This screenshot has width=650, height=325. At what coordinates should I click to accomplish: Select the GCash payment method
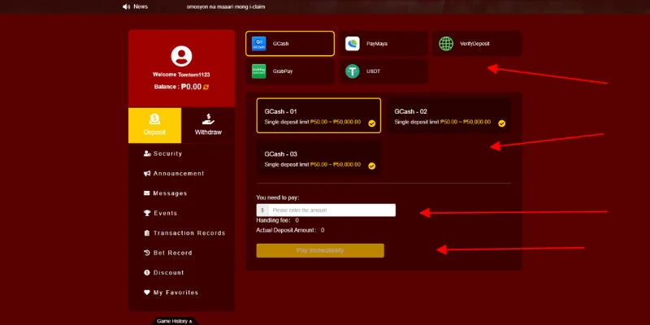pyautogui.click(x=290, y=44)
